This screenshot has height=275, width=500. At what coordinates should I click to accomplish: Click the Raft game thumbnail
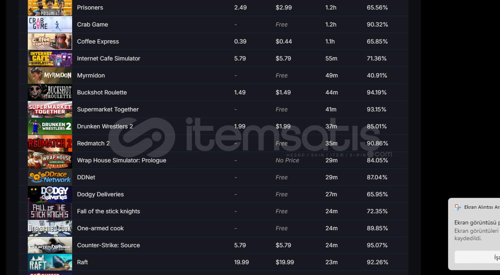pyautogui.click(x=50, y=262)
